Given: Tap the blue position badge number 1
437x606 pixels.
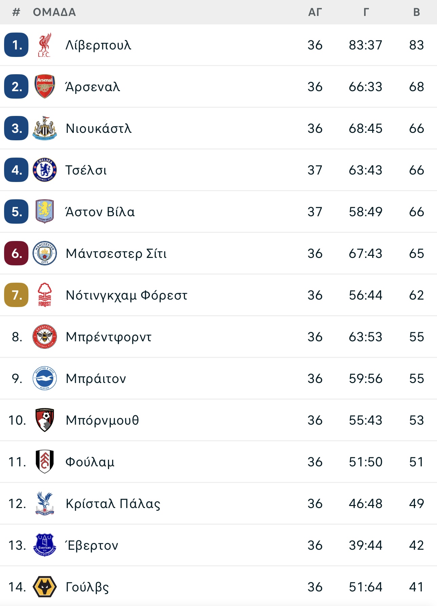Looking at the screenshot, I should [x=16, y=45].
